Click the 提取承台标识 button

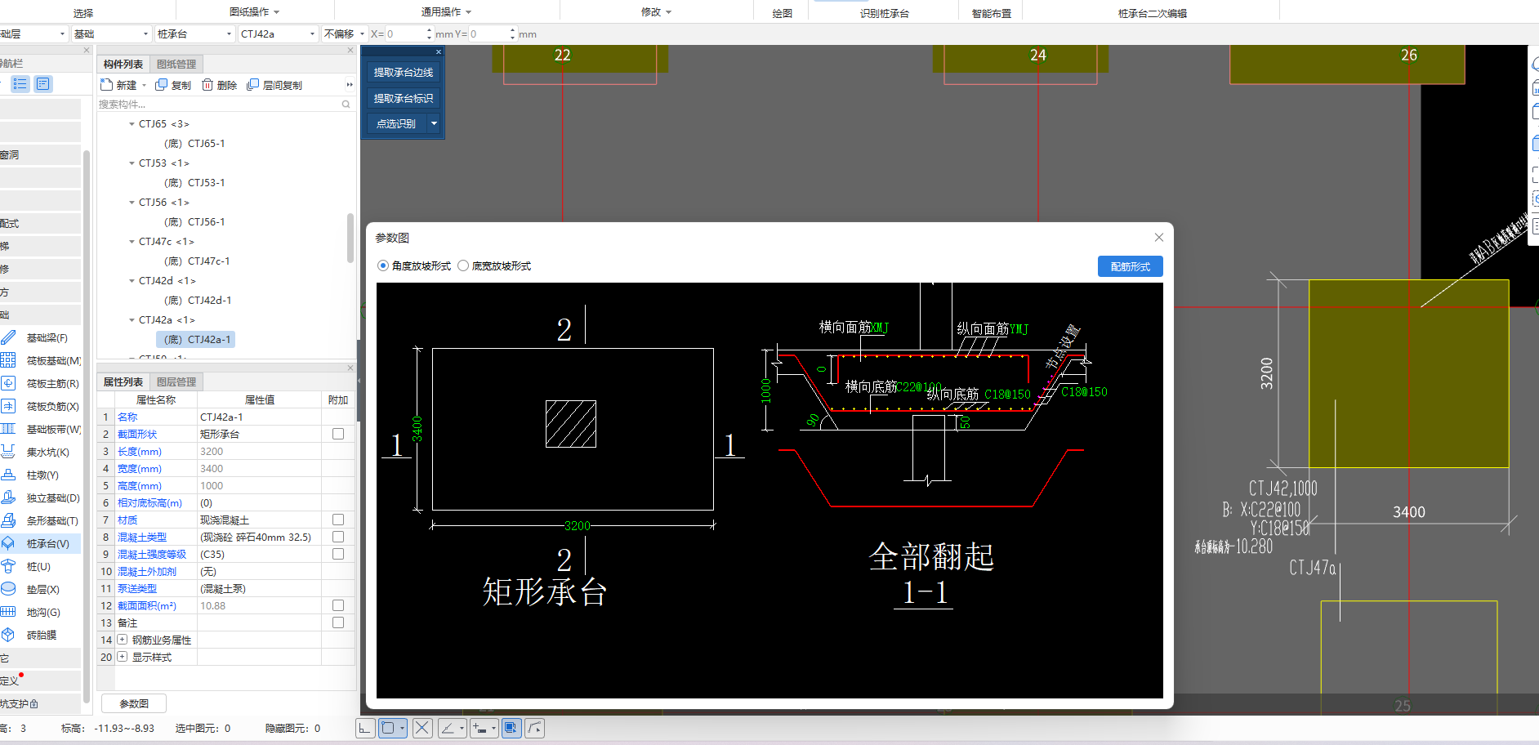[x=404, y=99]
